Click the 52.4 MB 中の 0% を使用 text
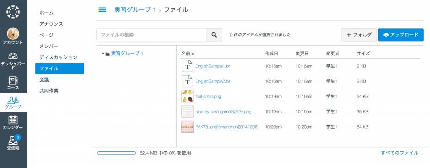430x168 pixels. [x=165, y=153]
